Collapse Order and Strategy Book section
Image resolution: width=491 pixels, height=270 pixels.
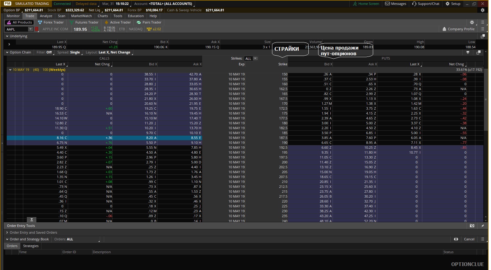7,239
